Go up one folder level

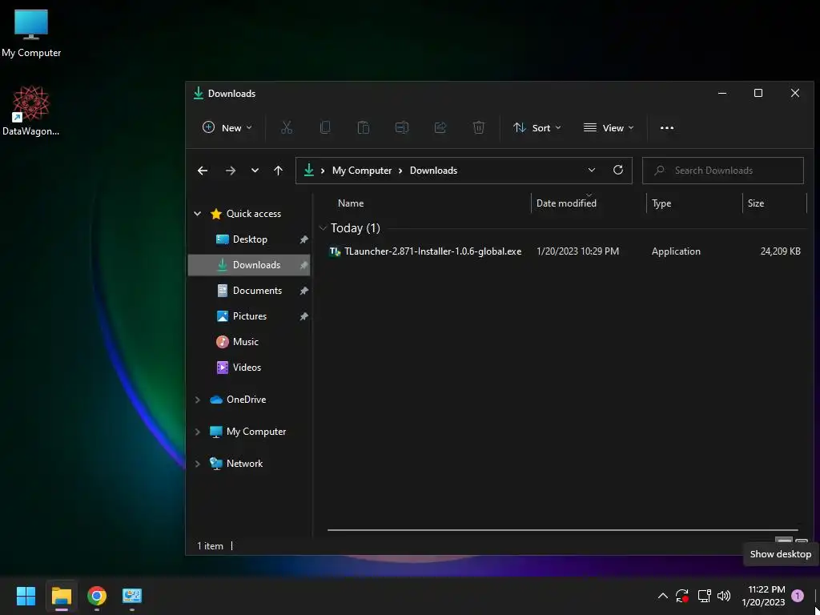click(278, 171)
